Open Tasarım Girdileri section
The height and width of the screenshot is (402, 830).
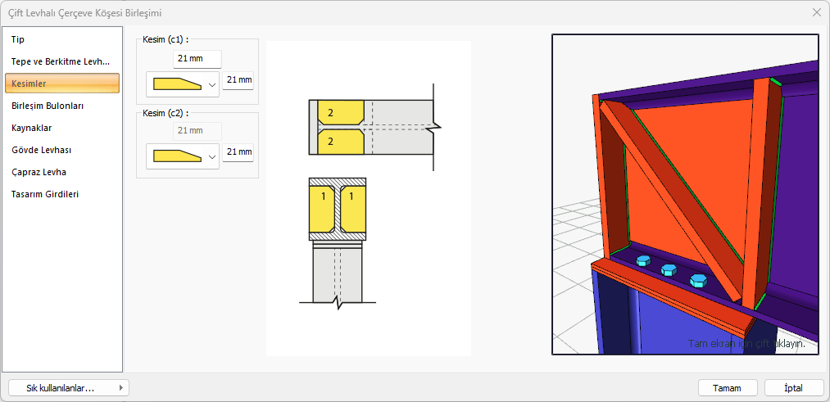click(x=45, y=194)
